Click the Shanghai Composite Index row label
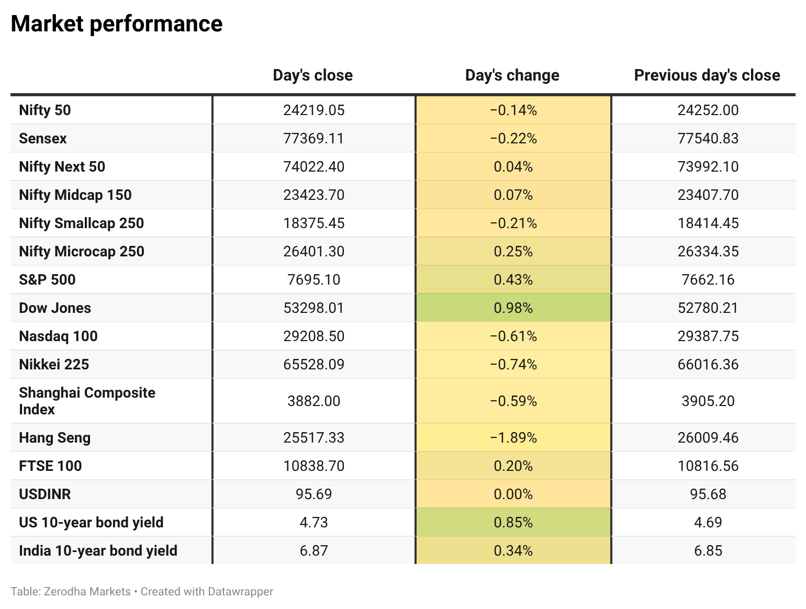The width and height of the screenshot is (806, 609). 87,401
